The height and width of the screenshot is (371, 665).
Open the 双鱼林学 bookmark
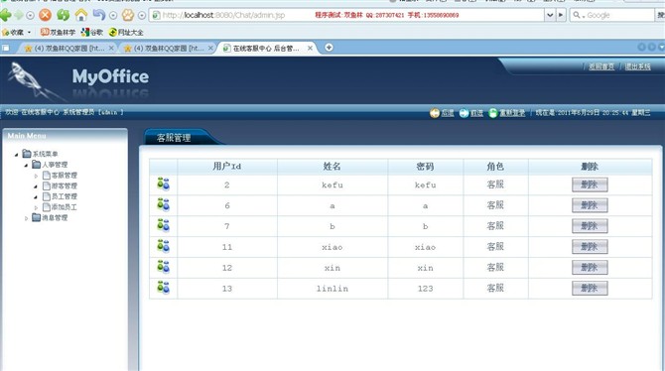tap(58, 32)
